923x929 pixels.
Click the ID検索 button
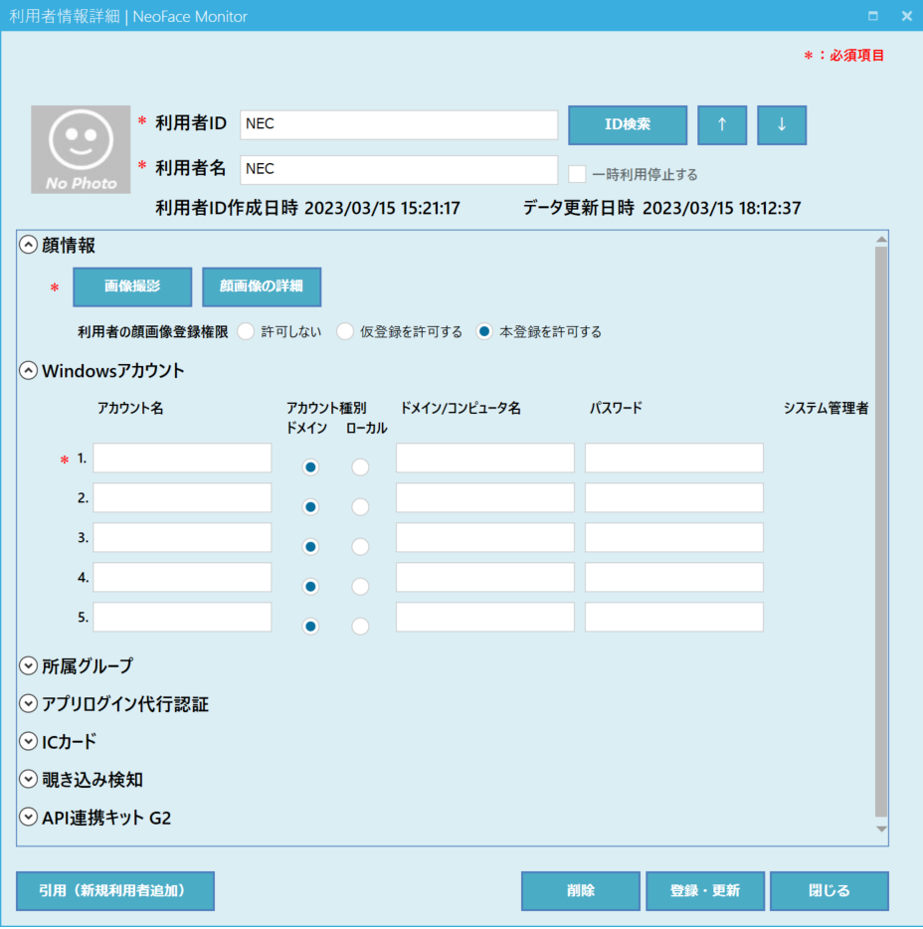628,125
